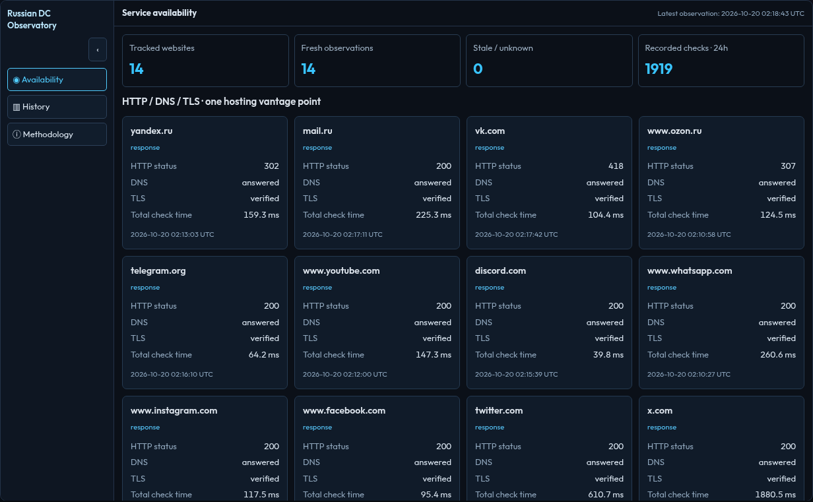Open the www.youtube.com card title

(341, 270)
